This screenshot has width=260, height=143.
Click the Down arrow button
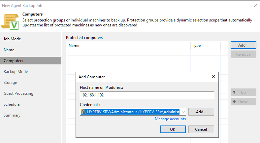tap(243, 101)
